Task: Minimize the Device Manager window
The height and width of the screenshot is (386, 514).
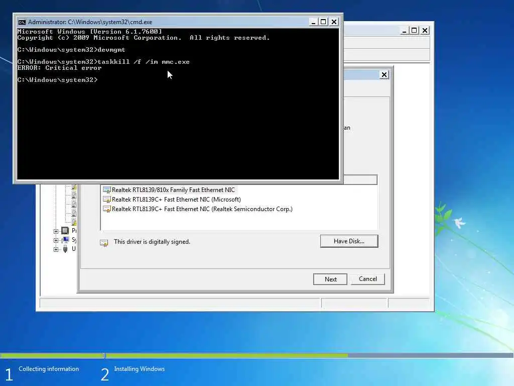Action: pyautogui.click(x=404, y=31)
